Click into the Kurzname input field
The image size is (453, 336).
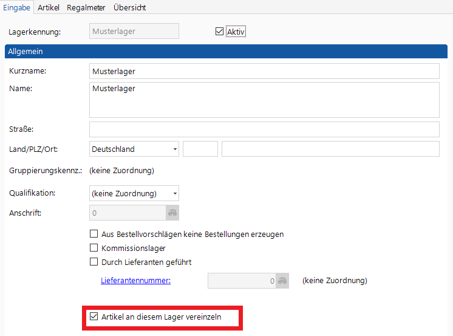coord(264,71)
